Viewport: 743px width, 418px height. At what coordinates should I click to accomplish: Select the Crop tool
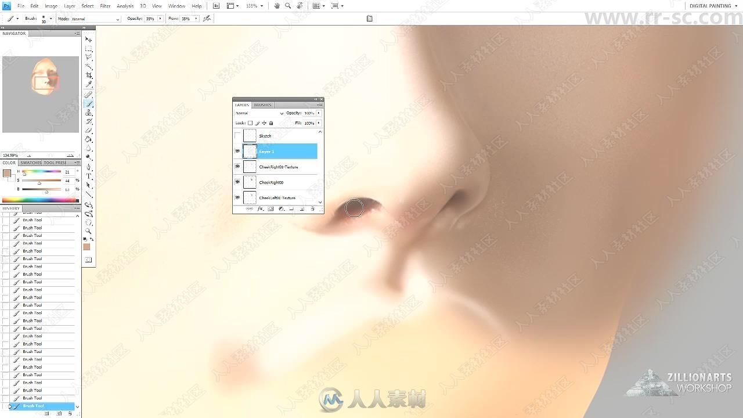tap(89, 75)
